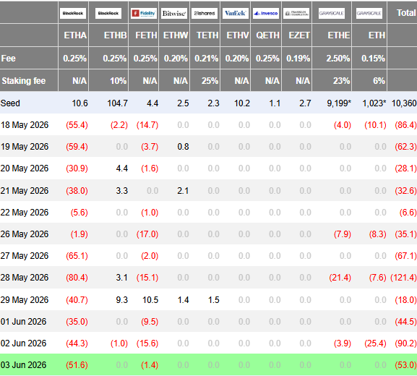Click the (44.5) total for 01 Jun

point(405,322)
